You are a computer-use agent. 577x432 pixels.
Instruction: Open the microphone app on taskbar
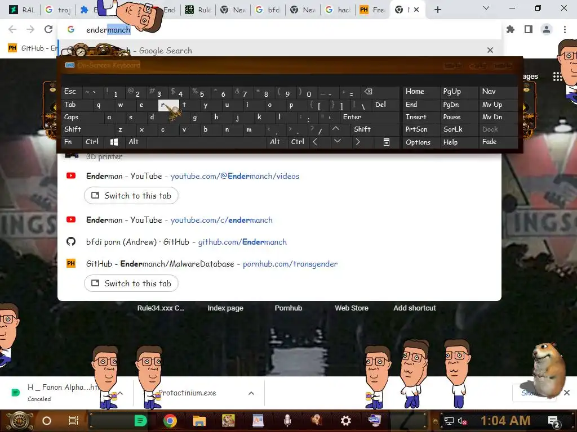tap(287, 421)
